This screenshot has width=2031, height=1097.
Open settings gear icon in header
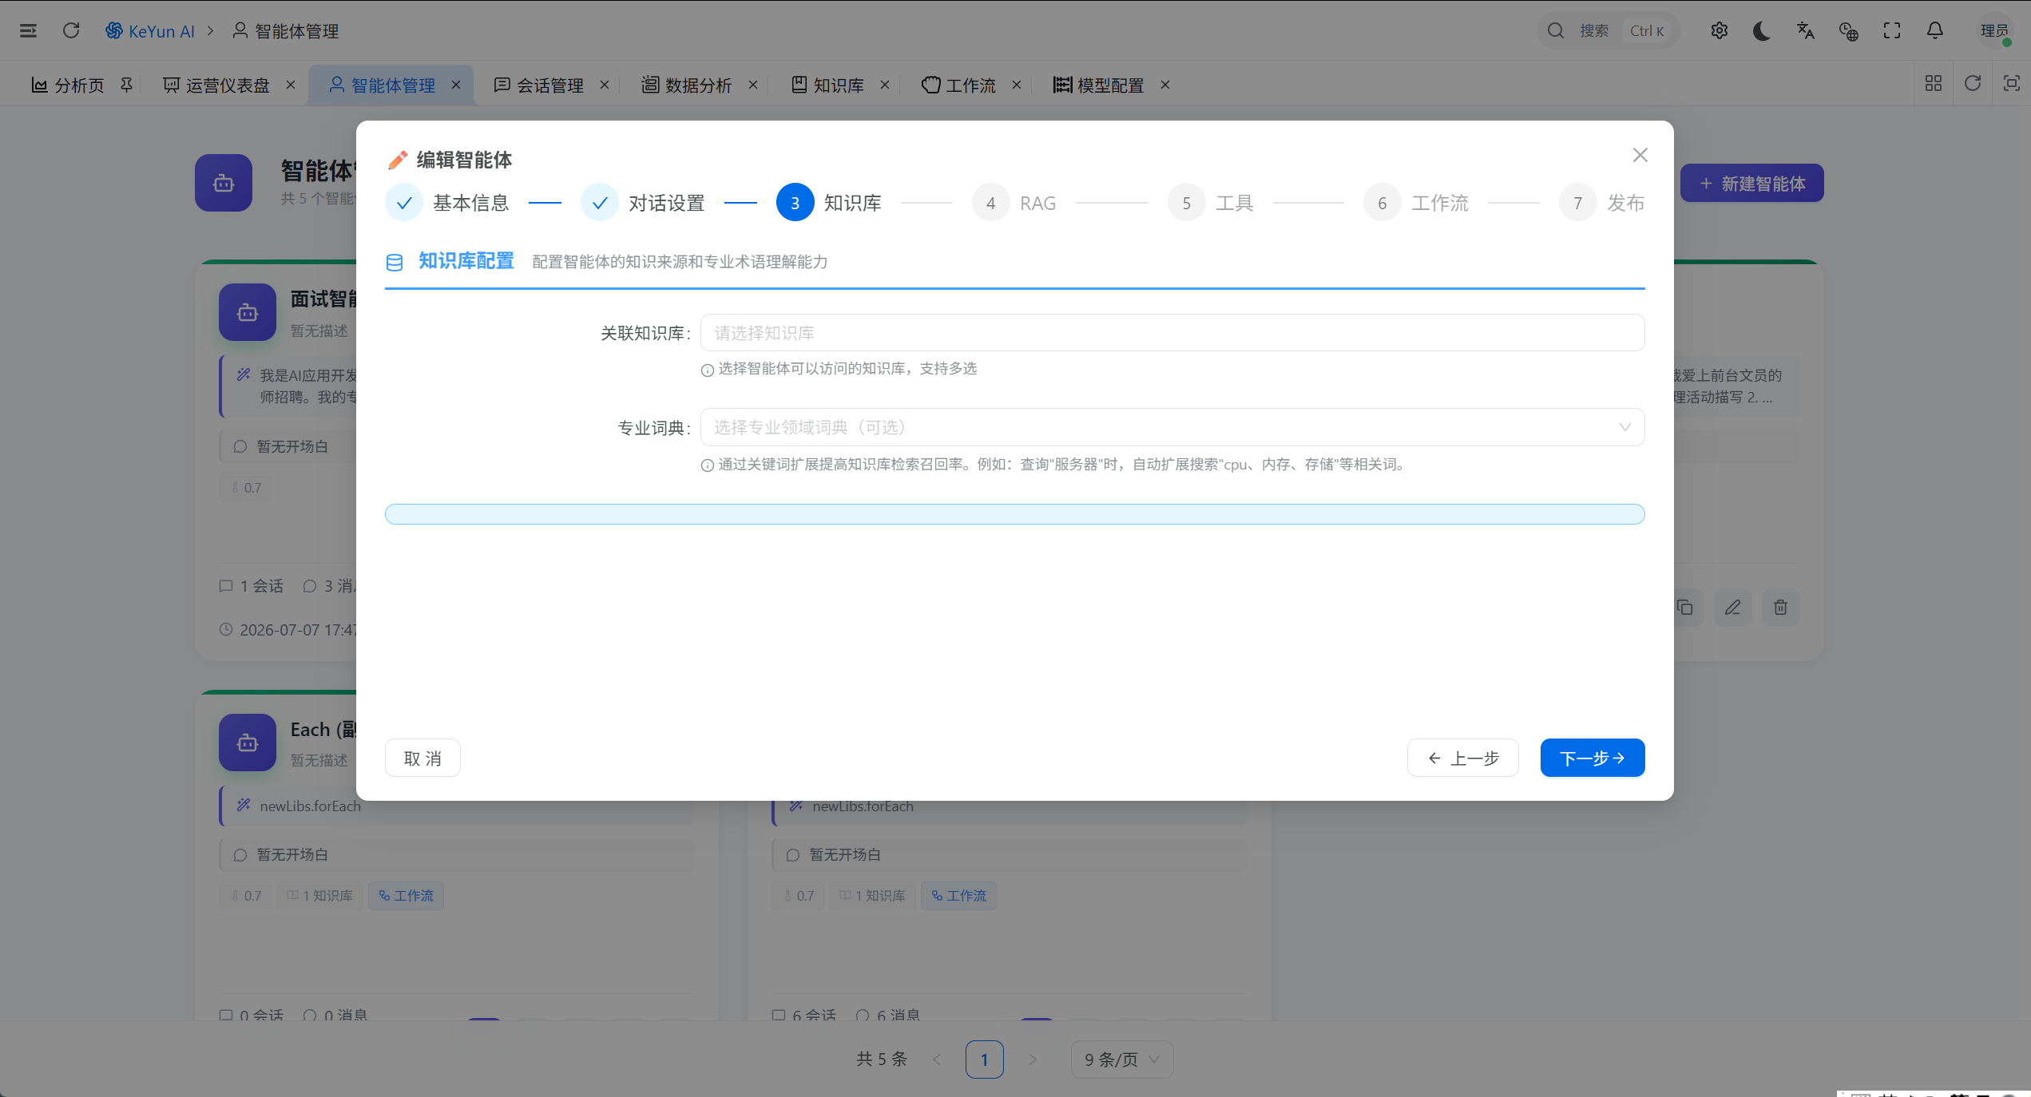click(x=1719, y=30)
